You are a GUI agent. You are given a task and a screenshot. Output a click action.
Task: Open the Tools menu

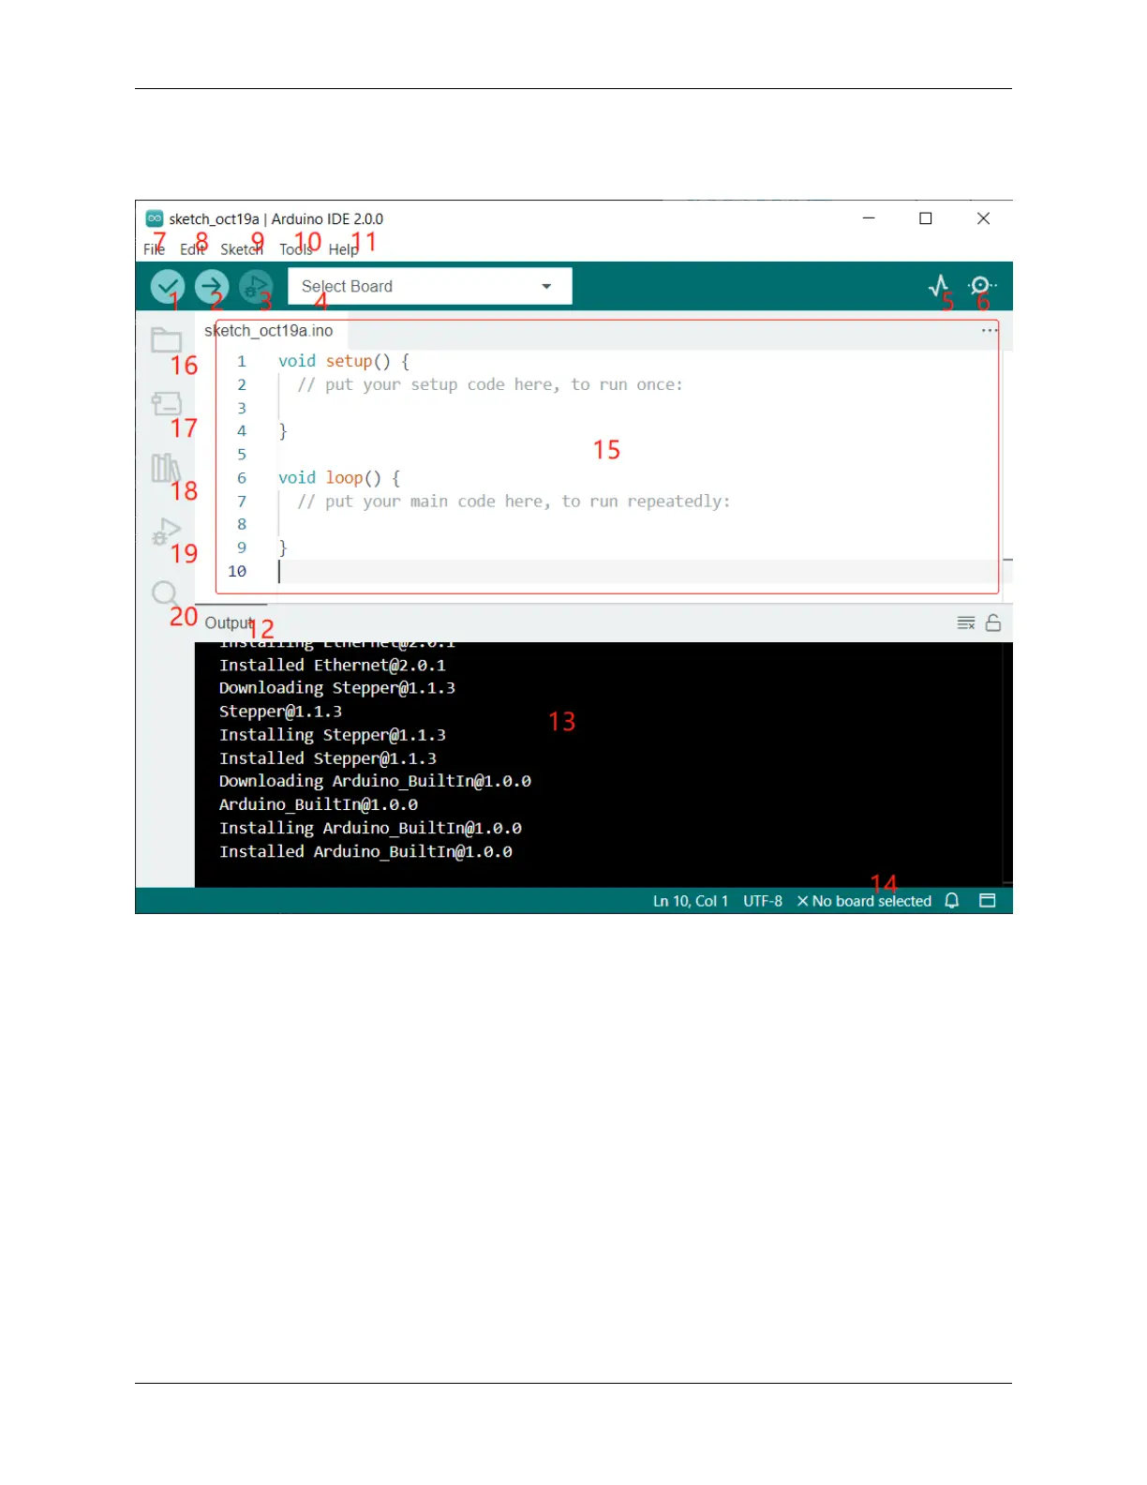(x=296, y=249)
